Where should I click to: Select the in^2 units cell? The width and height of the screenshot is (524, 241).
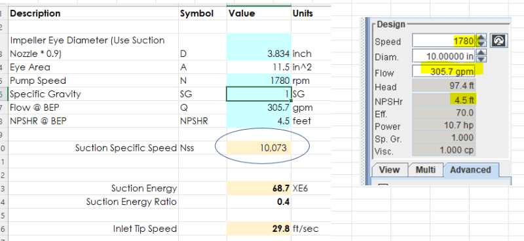point(310,67)
